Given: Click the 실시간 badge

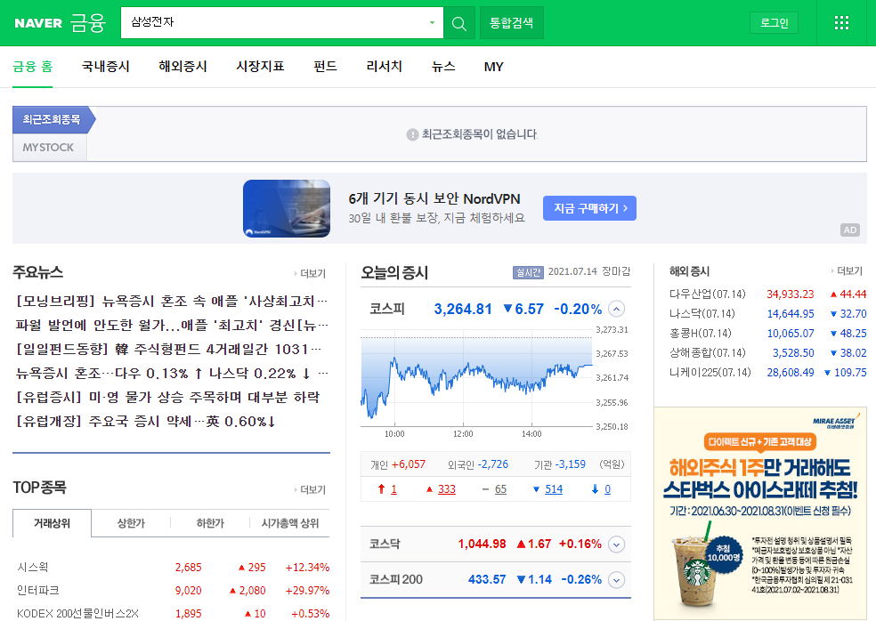Looking at the screenshot, I should click(x=528, y=272).
